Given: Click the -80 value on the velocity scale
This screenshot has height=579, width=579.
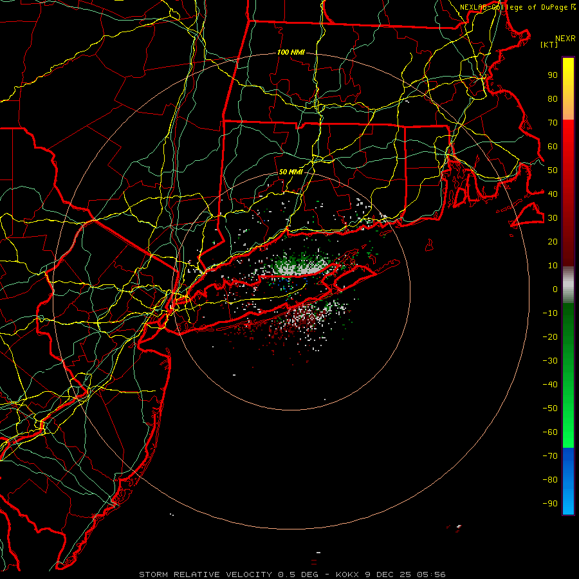Looking at the screenshot, I should [x=550, y=480].
